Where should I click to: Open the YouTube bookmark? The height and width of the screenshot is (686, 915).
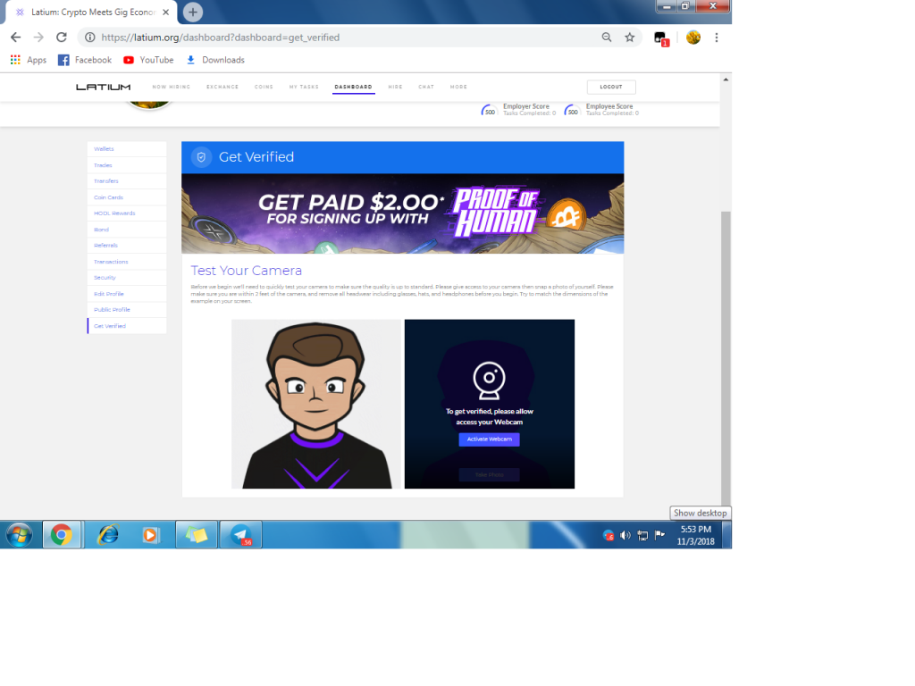[x=148, y=60]
